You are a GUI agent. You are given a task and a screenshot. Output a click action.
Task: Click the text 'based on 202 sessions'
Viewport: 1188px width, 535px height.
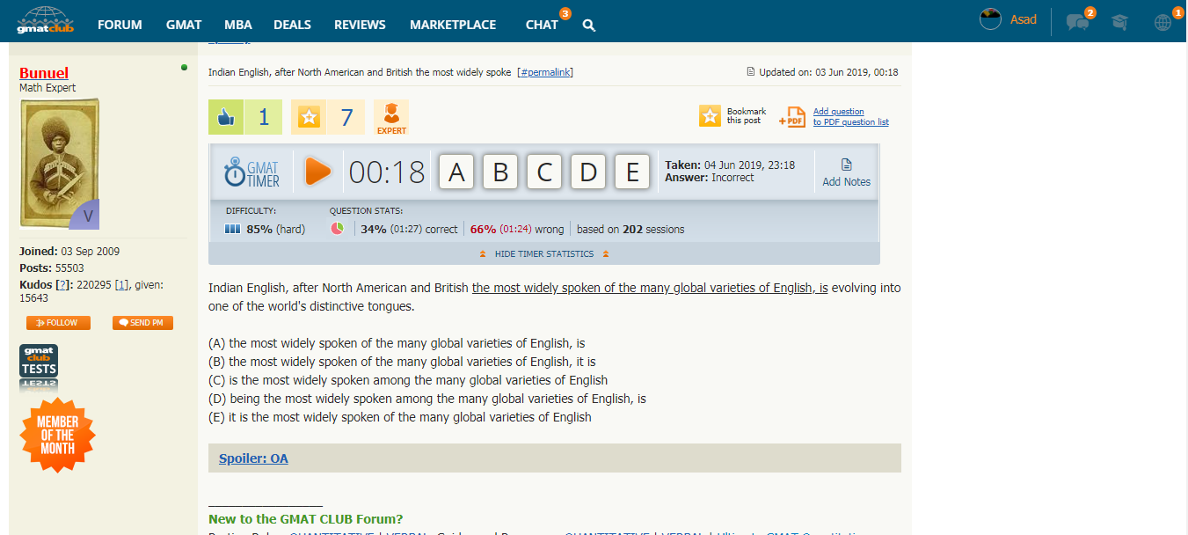click(x=630, y=229)
